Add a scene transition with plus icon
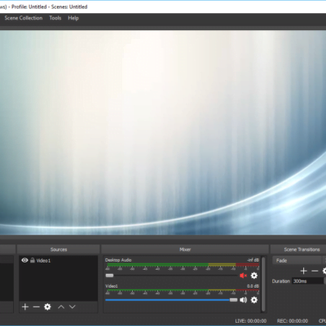326x326 pixels. (304, 271)
